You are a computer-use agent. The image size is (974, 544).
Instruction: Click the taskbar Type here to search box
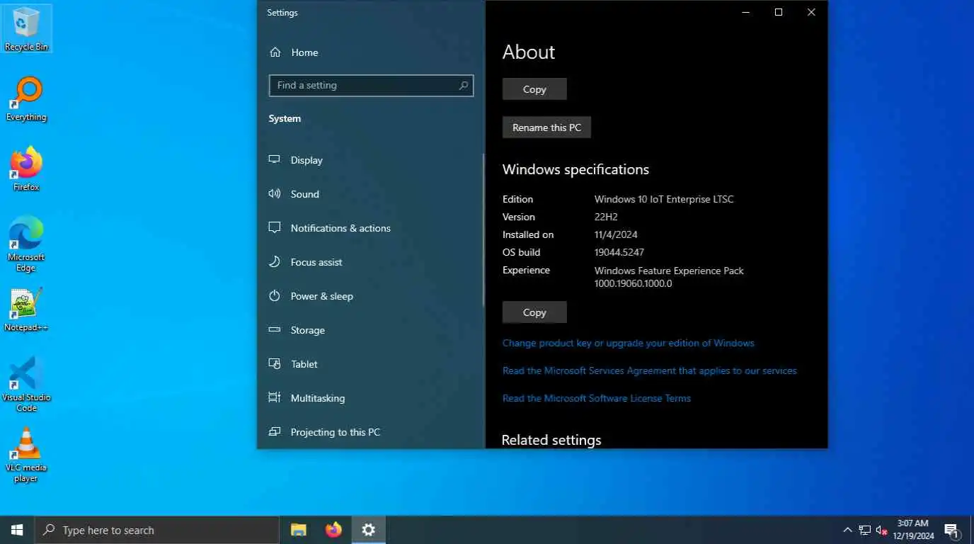(157, 530)
